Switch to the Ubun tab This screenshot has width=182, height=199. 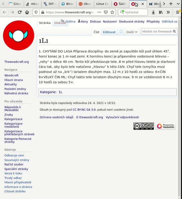[85, 4]
